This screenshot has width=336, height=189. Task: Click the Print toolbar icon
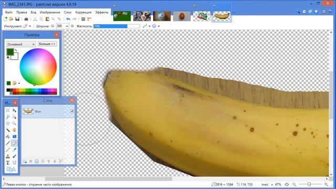point(26,19)
